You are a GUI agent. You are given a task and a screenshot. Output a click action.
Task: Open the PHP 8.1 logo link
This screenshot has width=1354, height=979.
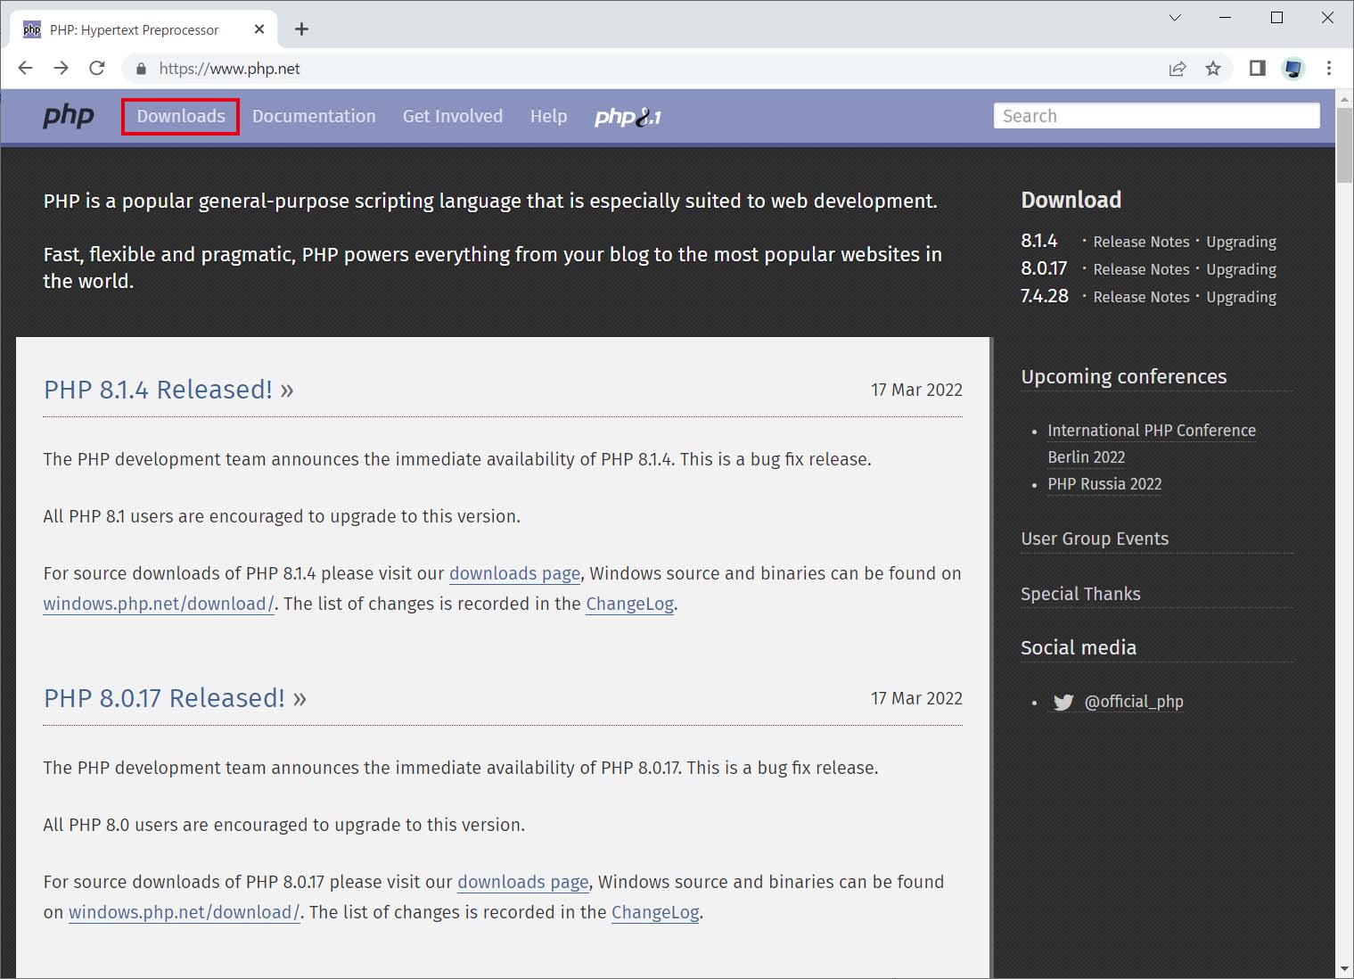pyautogui.click(x=628, y=117)
